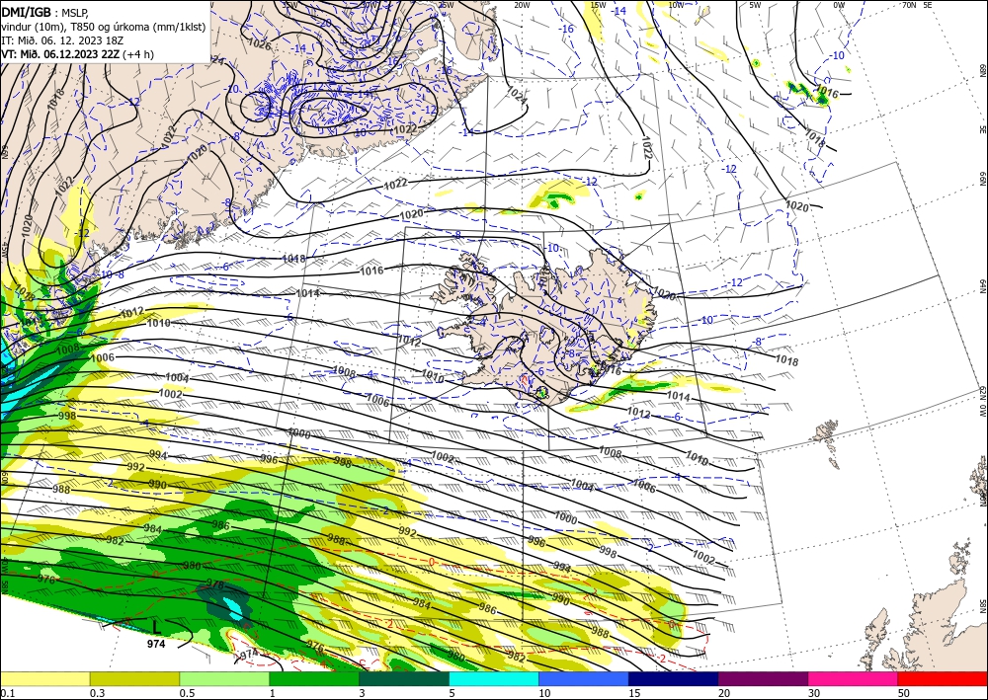Click the "1026" isobar label over Greenland
Viewport: 988px width, 700px height.
[260, 45]
